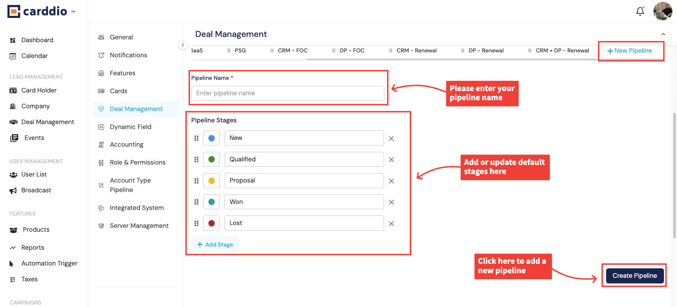The height and width of the screenshot is (307, 677).
Task: Open User List page
Action: tap(34, 174)
